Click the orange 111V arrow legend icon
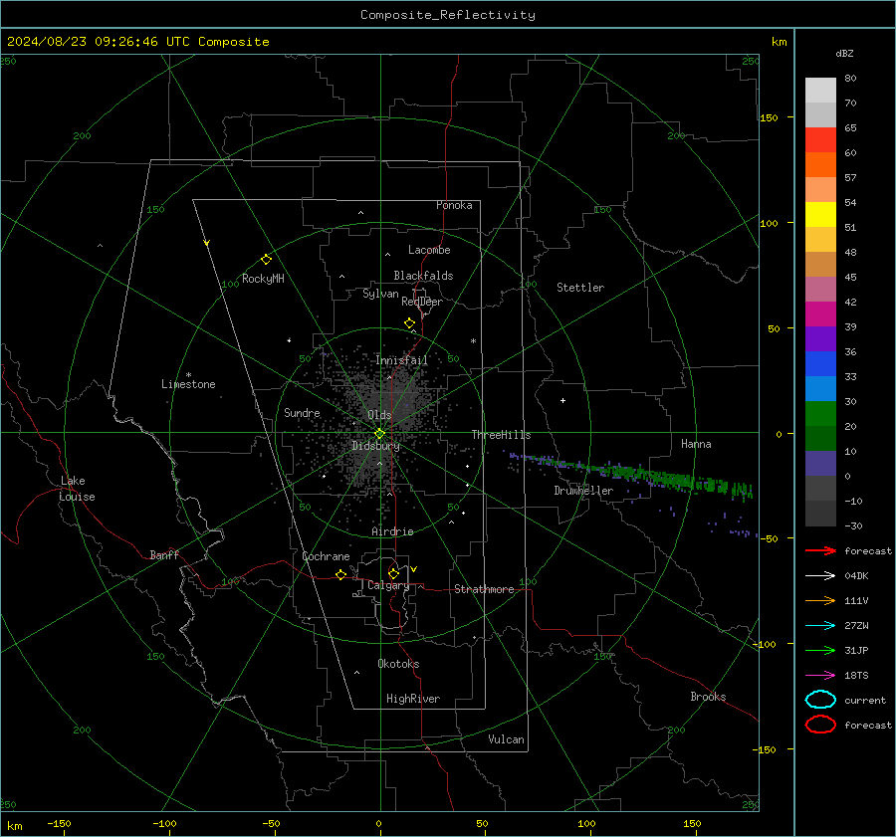 point(820,600)
